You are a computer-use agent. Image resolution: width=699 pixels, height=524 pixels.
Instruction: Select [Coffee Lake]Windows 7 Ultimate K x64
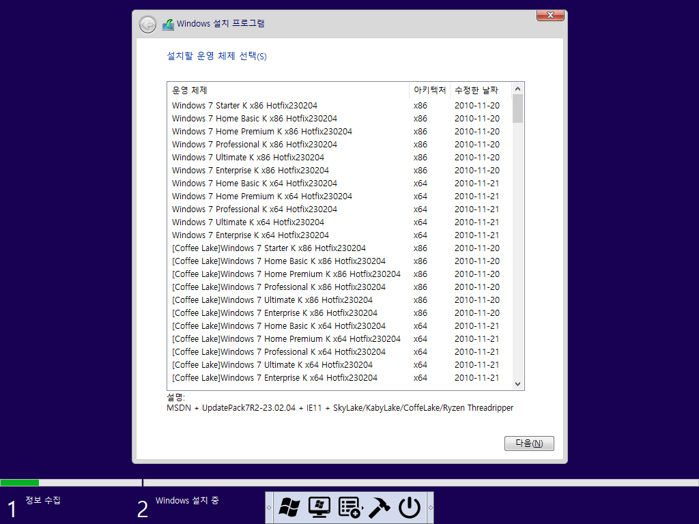[x=340, y=364]
